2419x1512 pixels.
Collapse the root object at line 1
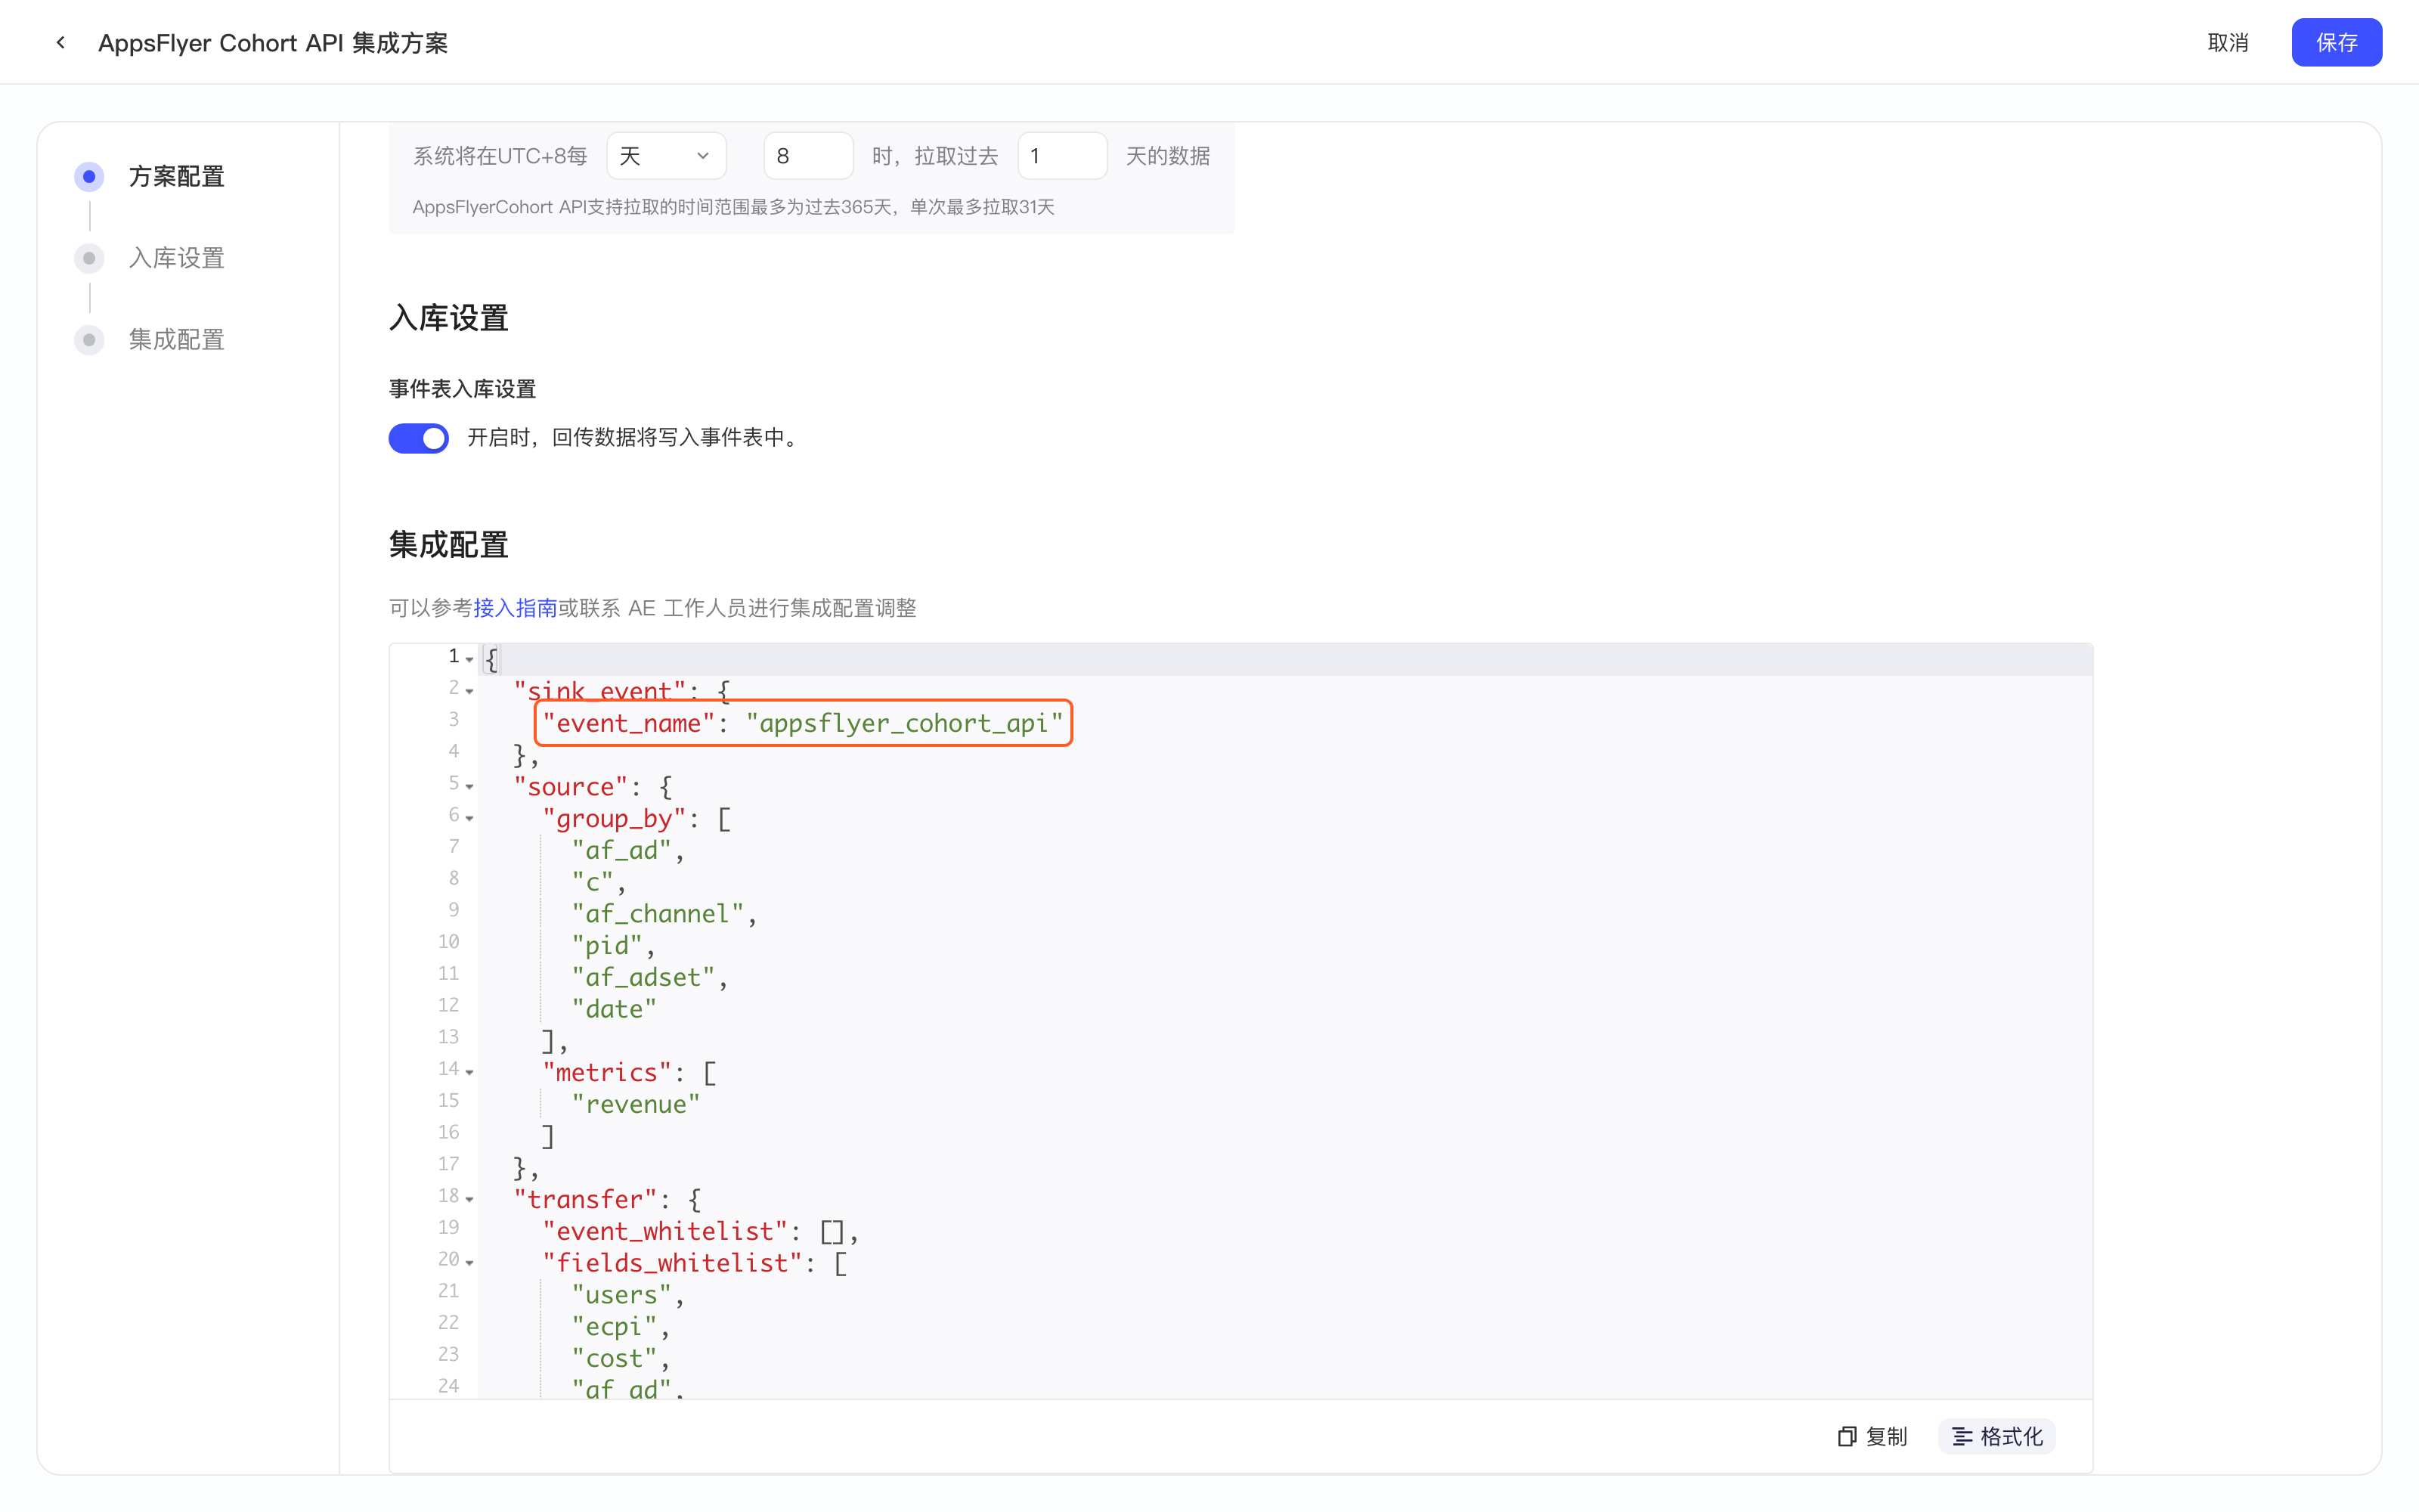[x=469, y=659]
